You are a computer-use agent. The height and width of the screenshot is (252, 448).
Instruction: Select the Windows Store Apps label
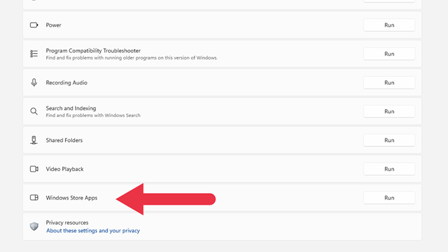pyautogui.click(x=72, y=198)
